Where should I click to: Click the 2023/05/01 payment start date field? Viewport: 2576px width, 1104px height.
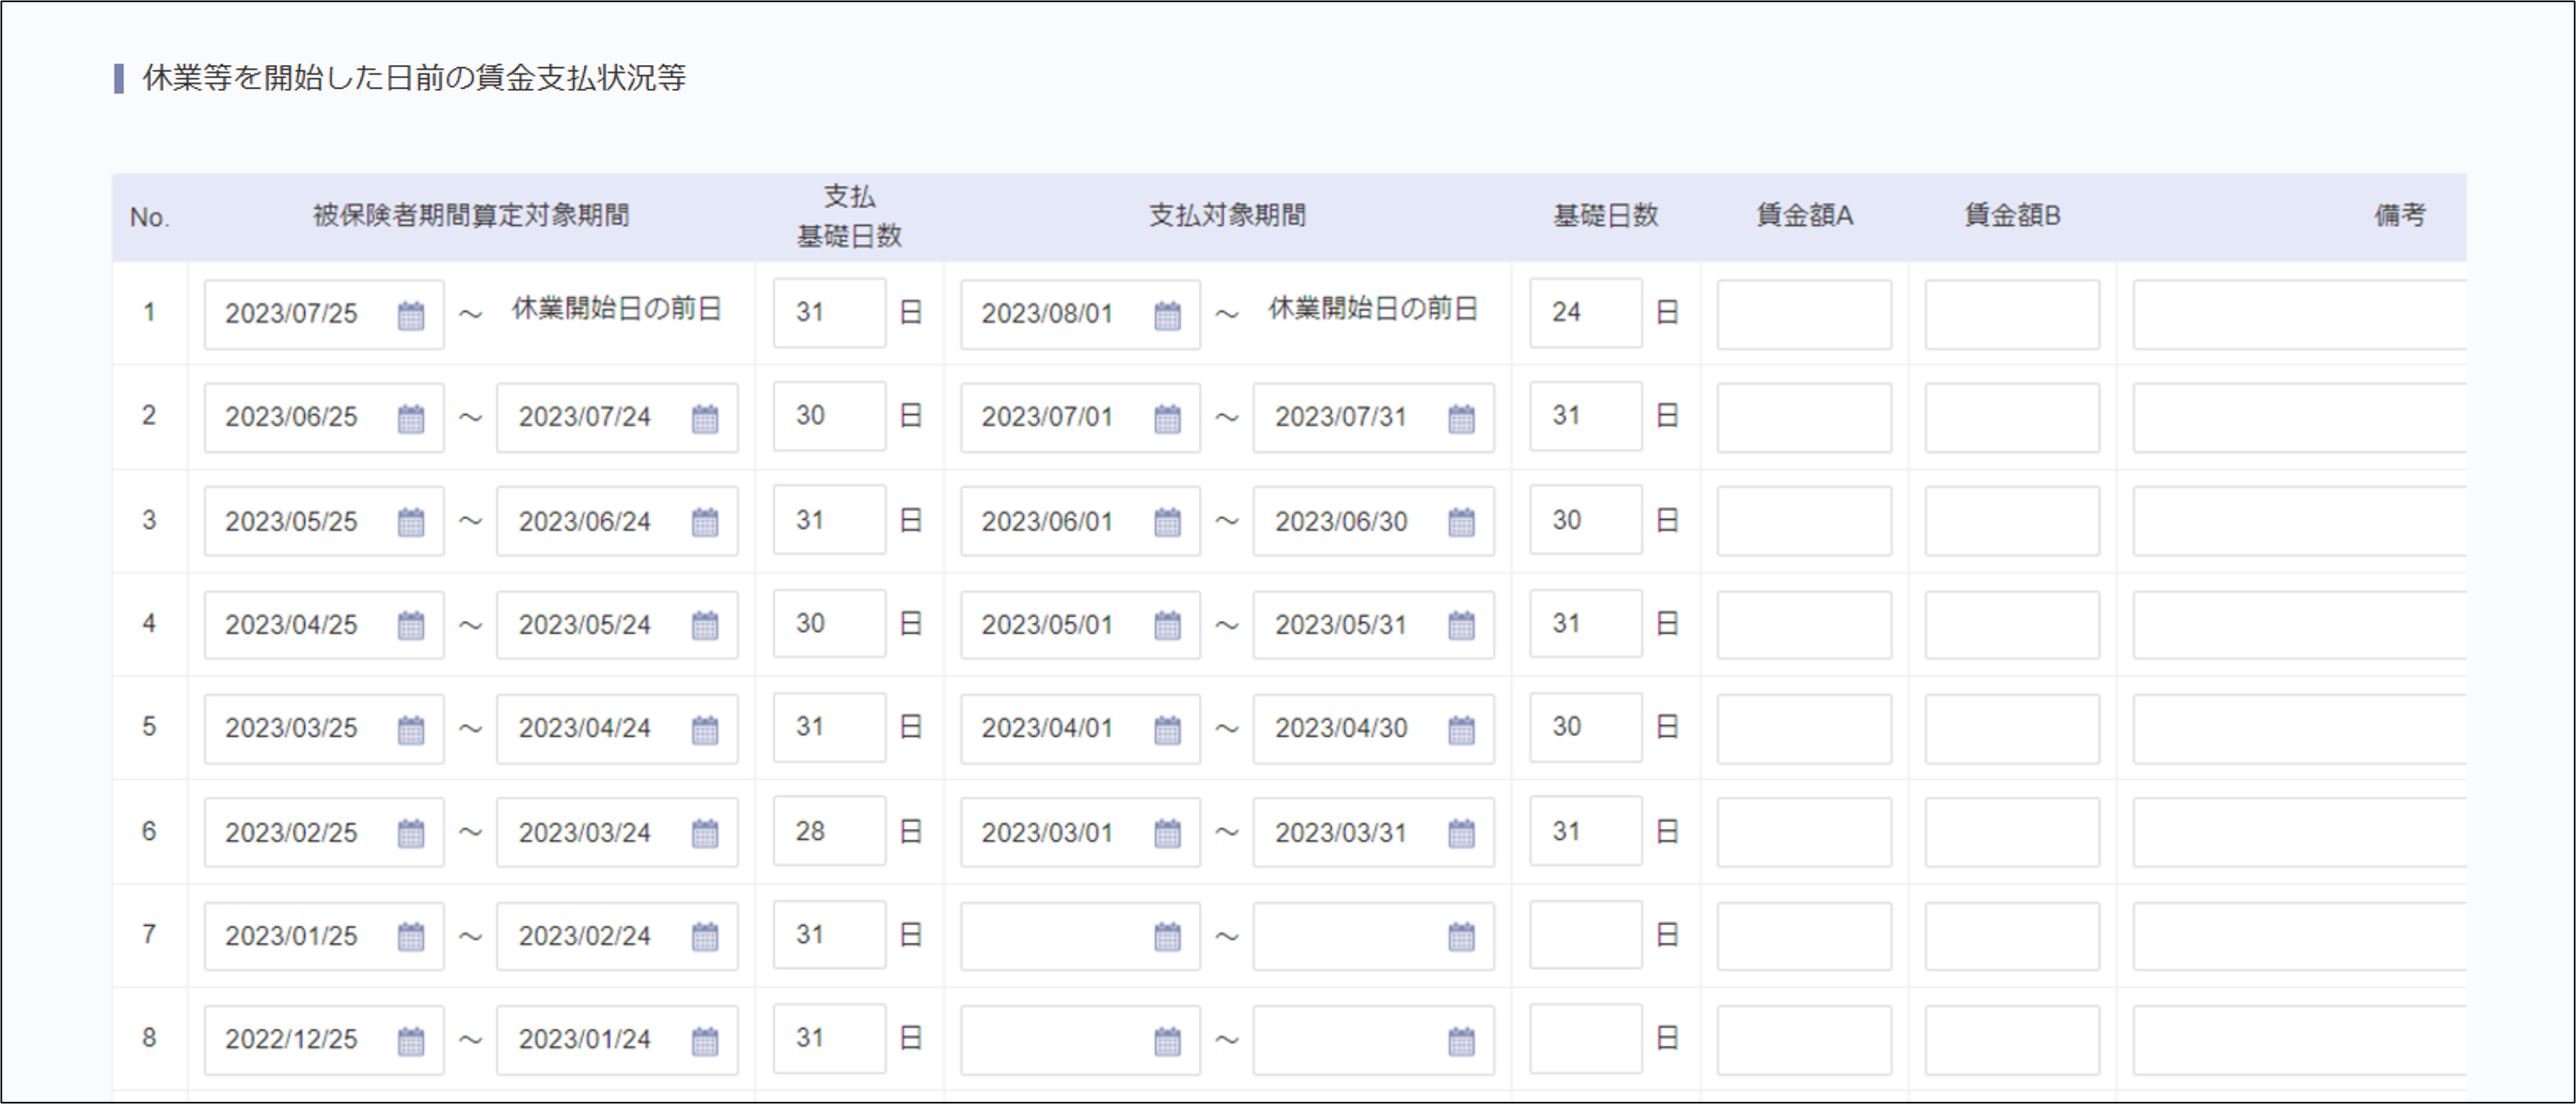point(1050,626)
